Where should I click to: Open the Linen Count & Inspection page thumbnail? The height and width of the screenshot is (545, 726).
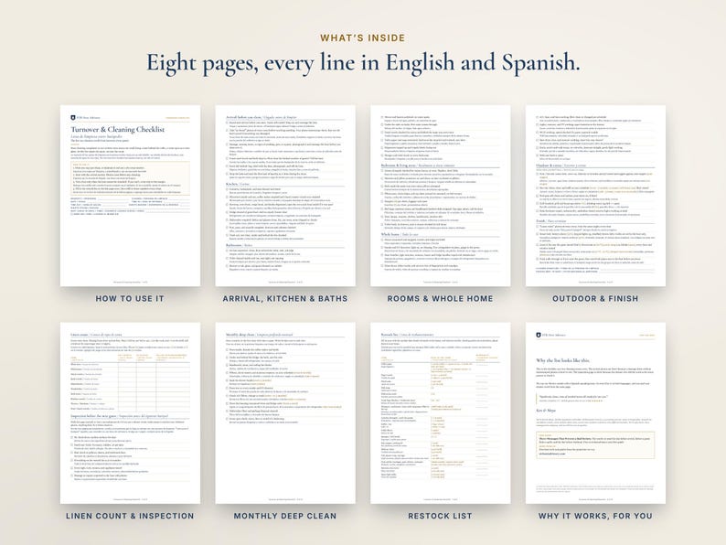pyautogui.click(x=130, y=413)
